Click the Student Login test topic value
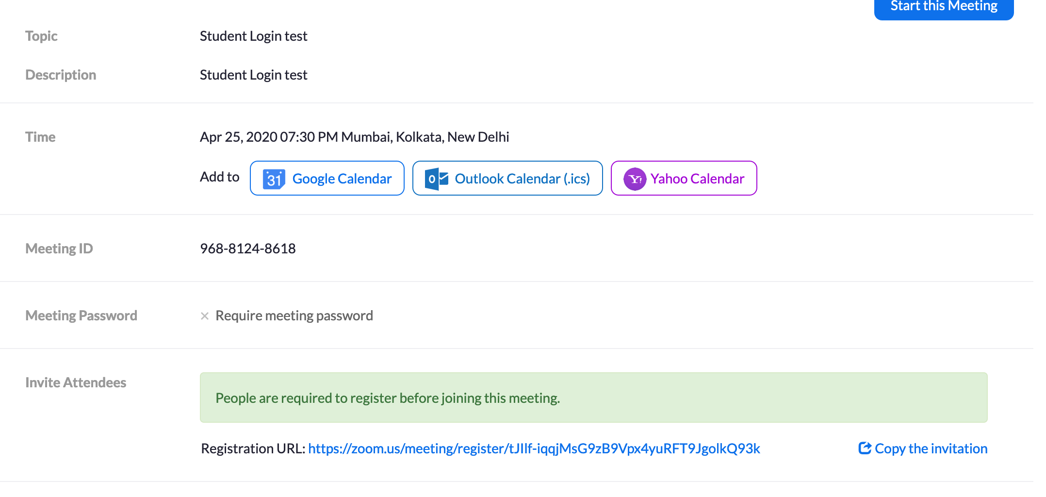Image resolution: width=1046 pixels, height=497 pixels. [253, 36]
